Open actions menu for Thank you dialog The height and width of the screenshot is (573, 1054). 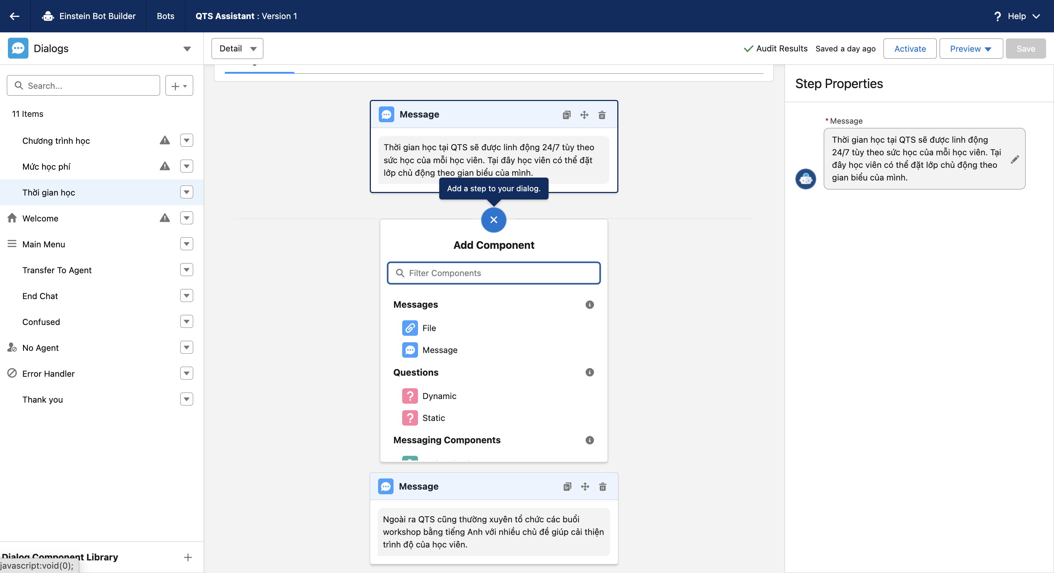[187, 400]
